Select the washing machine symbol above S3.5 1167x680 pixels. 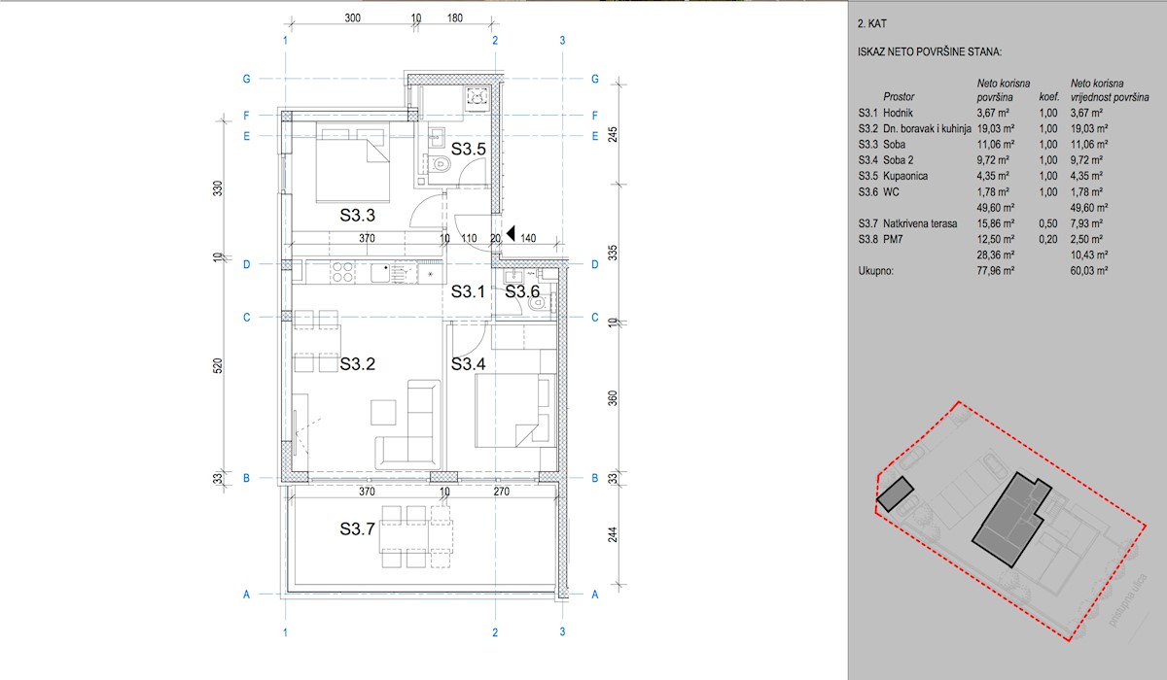(477, 97)
